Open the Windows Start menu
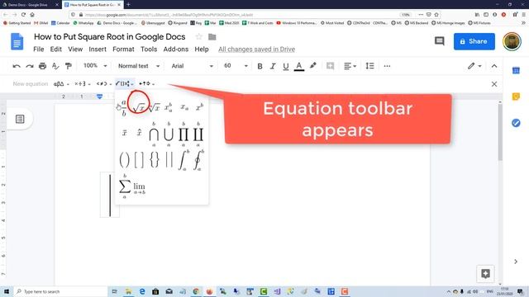Image resolution: width=529 pixels, height=297 pixels. 7,291
